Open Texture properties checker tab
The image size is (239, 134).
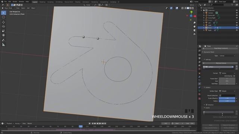(199, 99)
